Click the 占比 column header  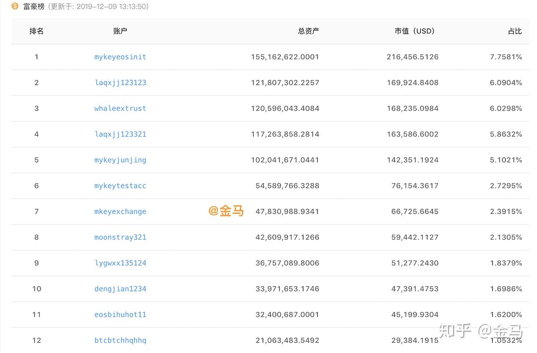[x=515, y=31]
